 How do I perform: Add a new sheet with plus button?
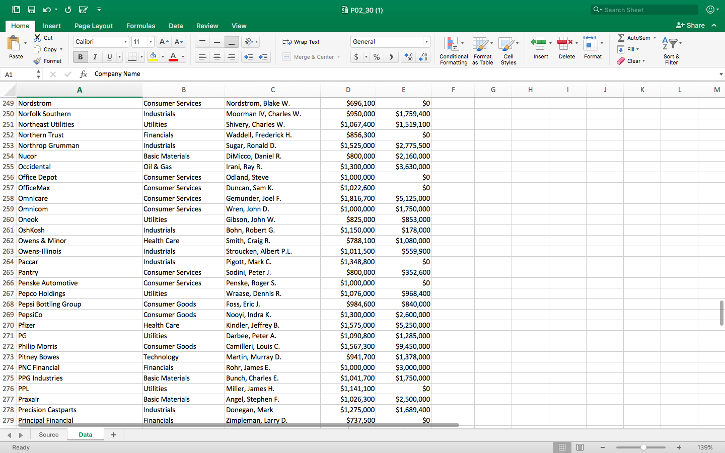114,435
